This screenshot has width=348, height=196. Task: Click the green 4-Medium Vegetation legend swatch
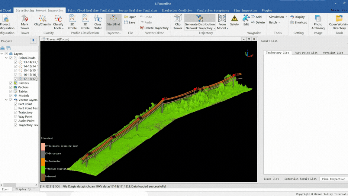(x=43, y=169)
